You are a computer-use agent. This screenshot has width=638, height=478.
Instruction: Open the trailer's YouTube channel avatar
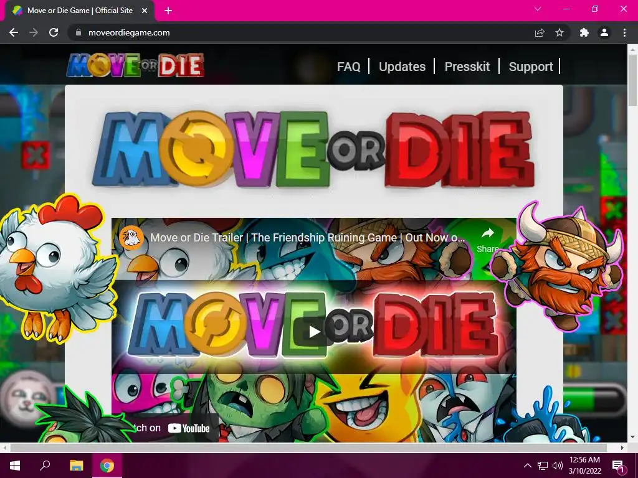pos(131,237)
